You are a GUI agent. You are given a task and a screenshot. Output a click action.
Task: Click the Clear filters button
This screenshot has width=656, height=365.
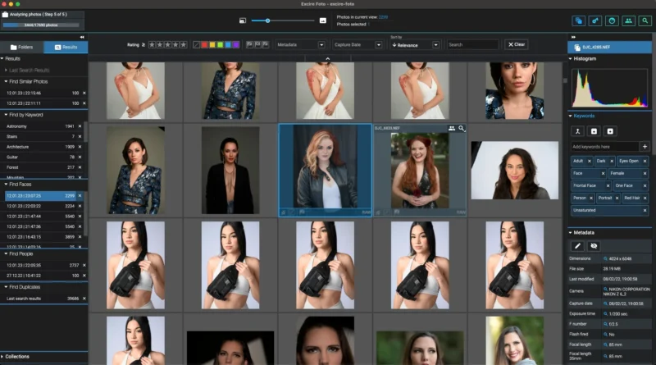(x=516, y=44)
